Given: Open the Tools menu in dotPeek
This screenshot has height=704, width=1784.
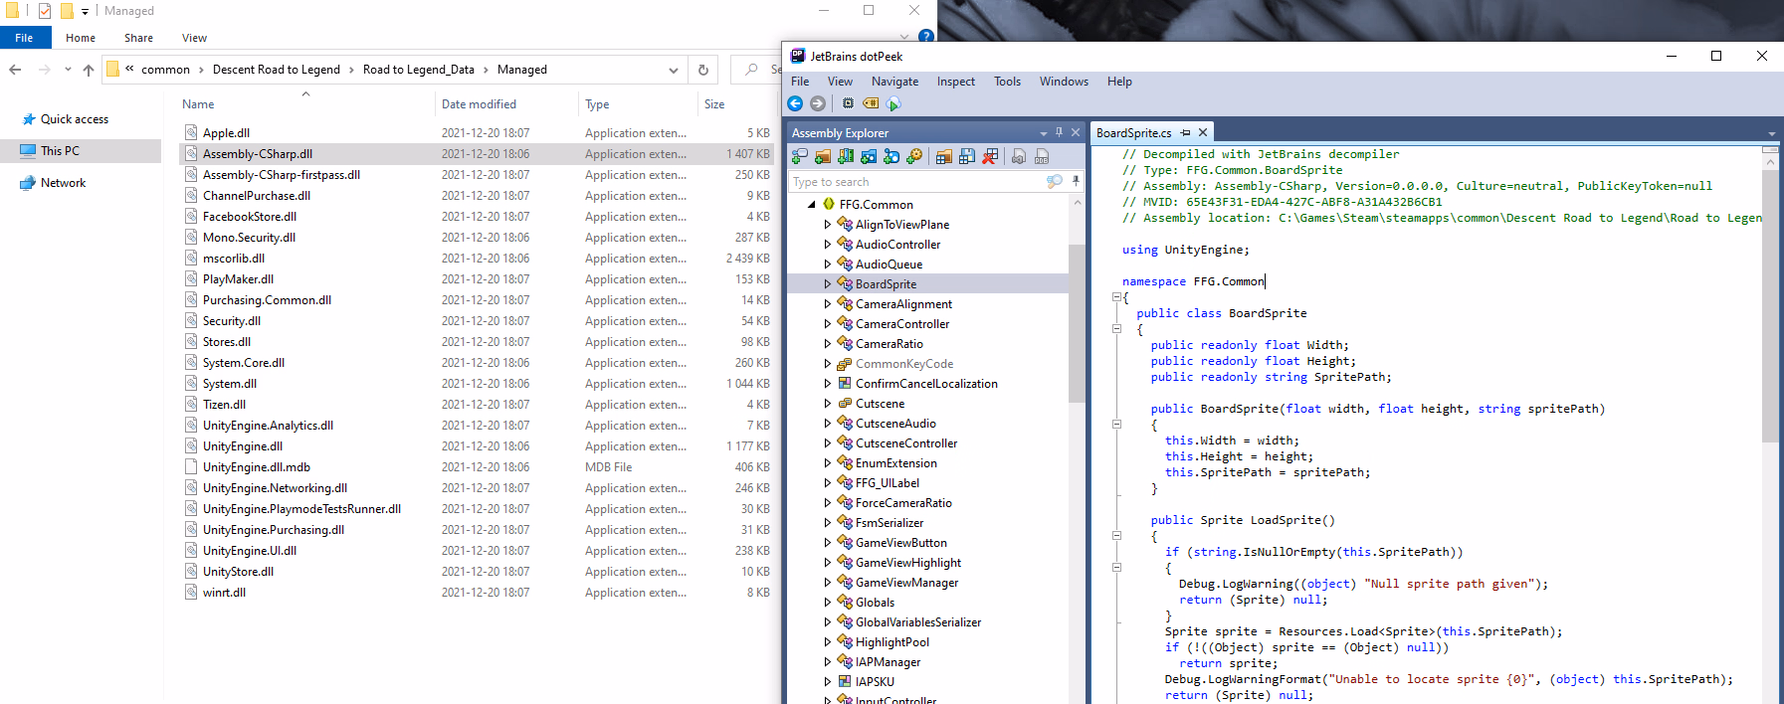Looking at the screenshot, I should pos(1008,82).
